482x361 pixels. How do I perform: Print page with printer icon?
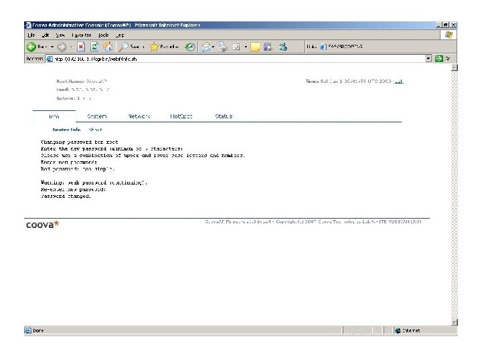coord(223,47)
